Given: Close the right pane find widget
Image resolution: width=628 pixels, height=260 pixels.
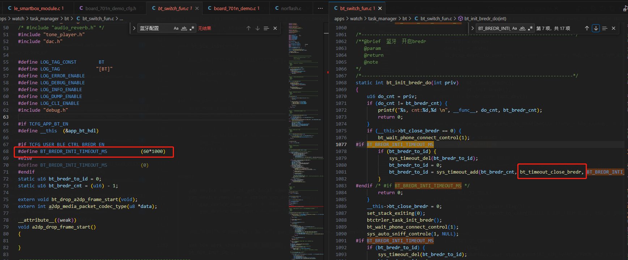Looking at the screenshot, I should pyautogui.click(x=614, y=28).
